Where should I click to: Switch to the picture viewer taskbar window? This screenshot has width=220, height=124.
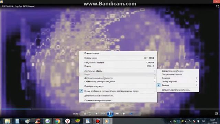[88, 121]
